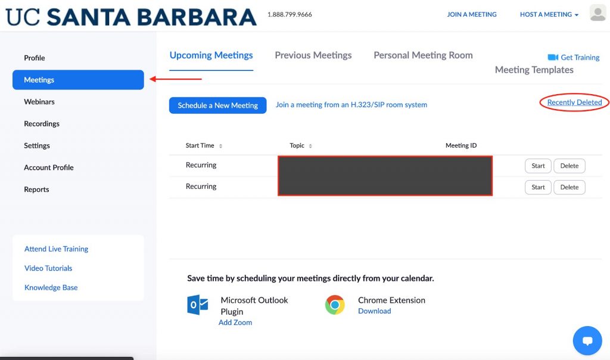610x360 pixels.
Task: Delete the first Recurring meeting
Action: (x=569, y=166)
